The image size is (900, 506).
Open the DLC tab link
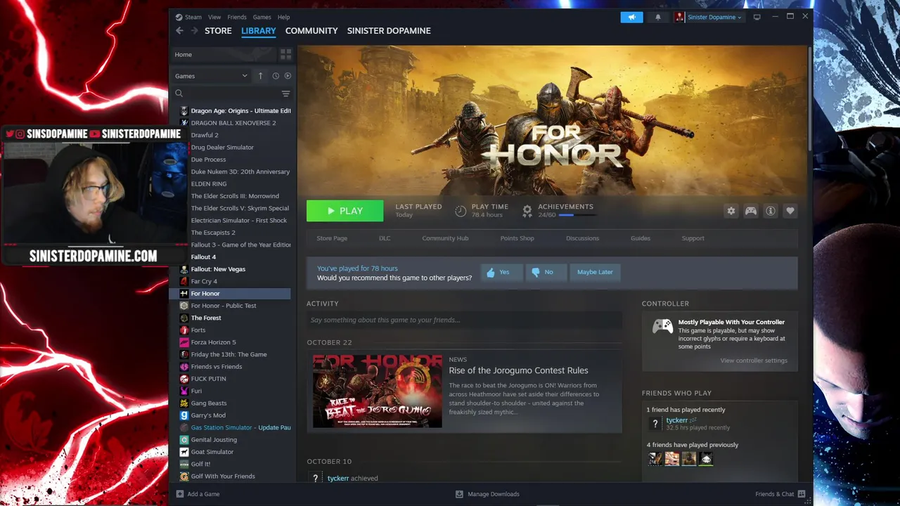(x=385, y=238)
